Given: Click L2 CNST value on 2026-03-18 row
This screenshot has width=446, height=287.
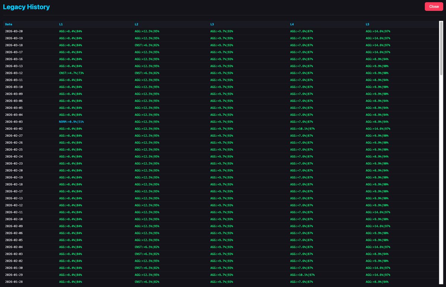Looking at the screenshot, I should tap(147, 45).
